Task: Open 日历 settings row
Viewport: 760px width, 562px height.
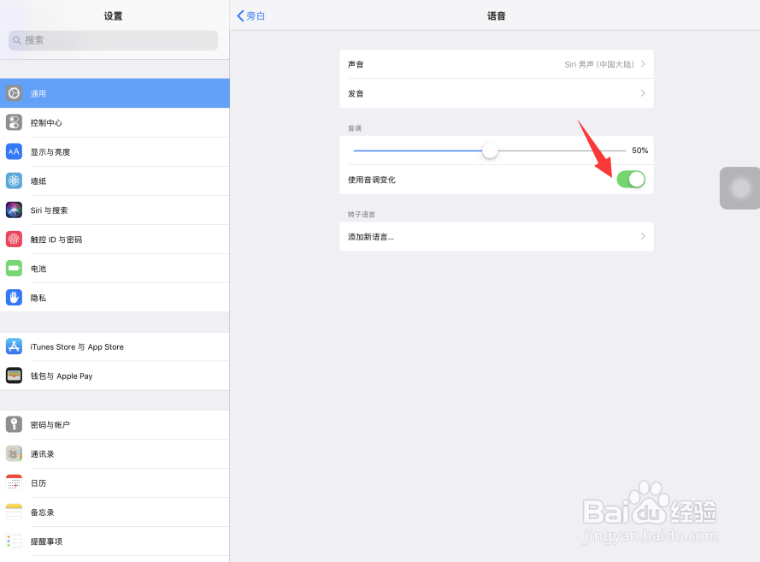Action: (x=115, y=483)
